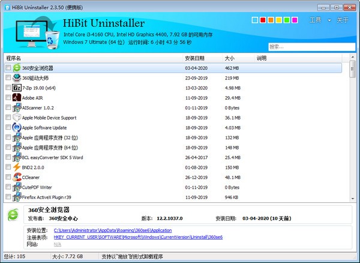Click the 360安全浏览器 list icon
360x263 pixels.
coord(17,68)
